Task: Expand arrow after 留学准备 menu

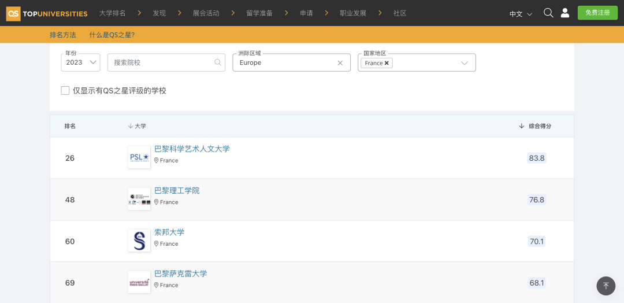Action: tap(287, 13)
